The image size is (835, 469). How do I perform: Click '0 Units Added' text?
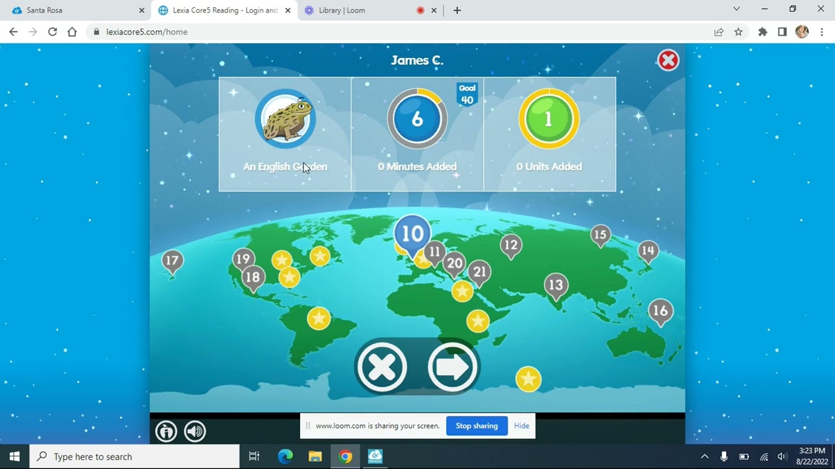coord(549,167)
